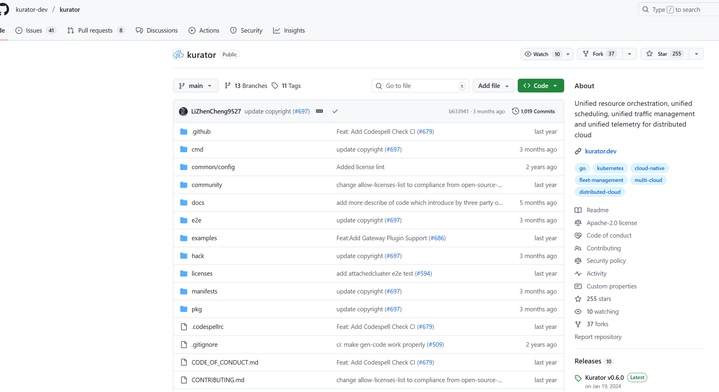This screenshot has height=392, width=719.
Task: Click the docs folder icon
Action: (184, 203)
